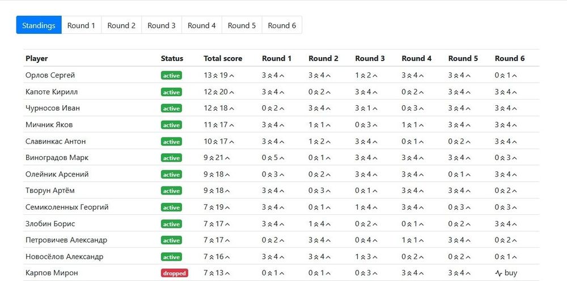The width and height of the screenshot is (567, 281).
Task: Click double-chevron icon in Мичник Яков's Total score
Action: tap(215, 125)
